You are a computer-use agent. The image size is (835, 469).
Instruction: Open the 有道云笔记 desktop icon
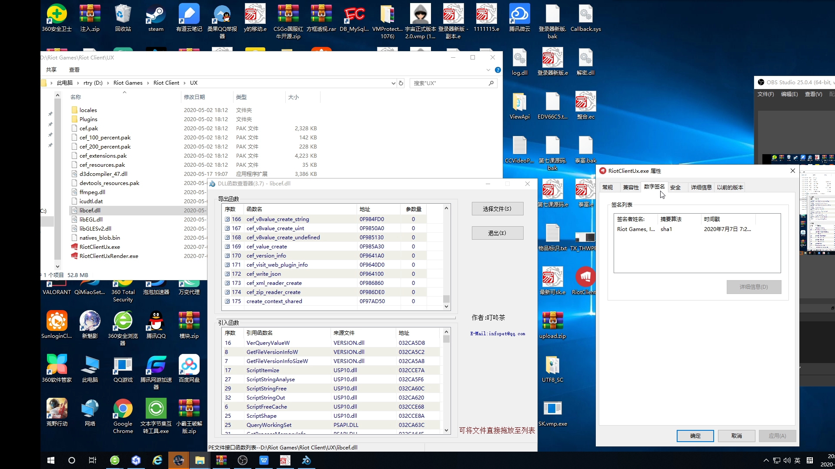[x=189, y=18]
